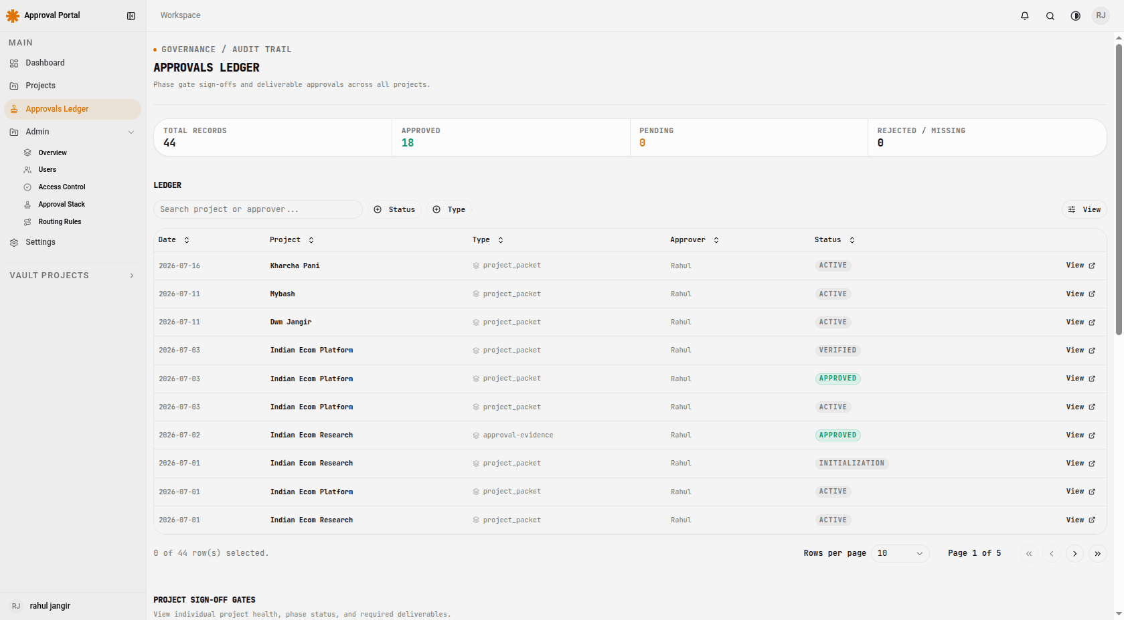
Task: Sort by Project column header
Action: coord(292,240)
